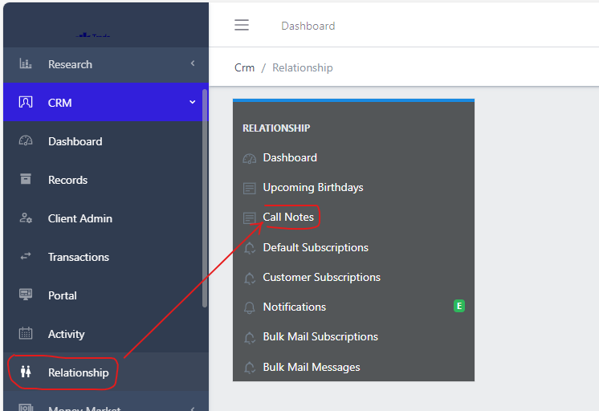Click the Research bar chart icon
599x411 pixels.
coord(26,63)
